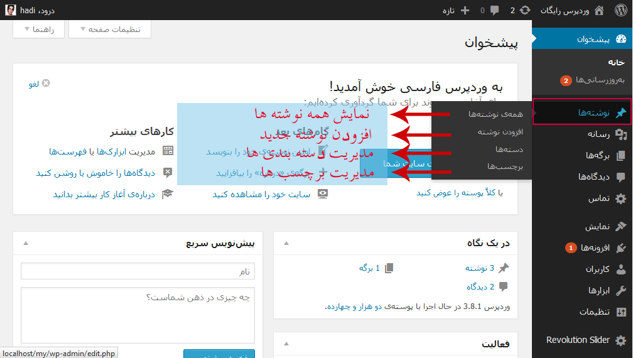The image size is (633, 358).
Task: Select برچسب‌ها in flyout menu
Action: pyautogui.click(x=505, y=166)
